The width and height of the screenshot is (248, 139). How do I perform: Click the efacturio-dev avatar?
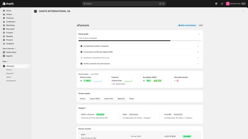pos(228,4)
